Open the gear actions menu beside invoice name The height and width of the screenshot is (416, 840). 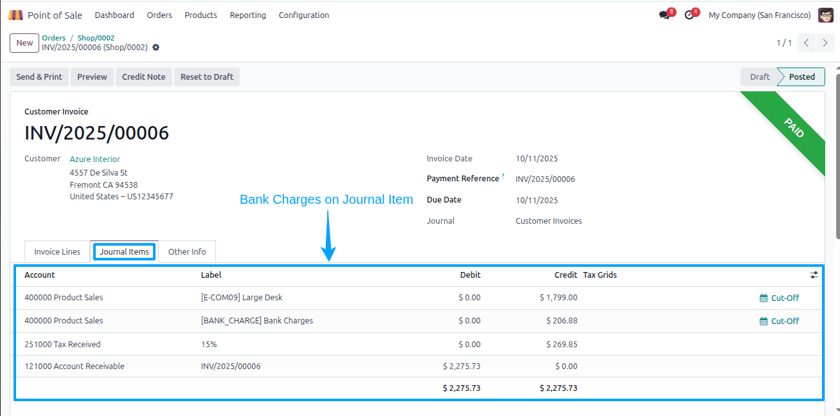click(156, 48)
